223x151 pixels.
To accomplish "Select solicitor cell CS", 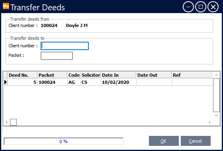I will [91, 82].
